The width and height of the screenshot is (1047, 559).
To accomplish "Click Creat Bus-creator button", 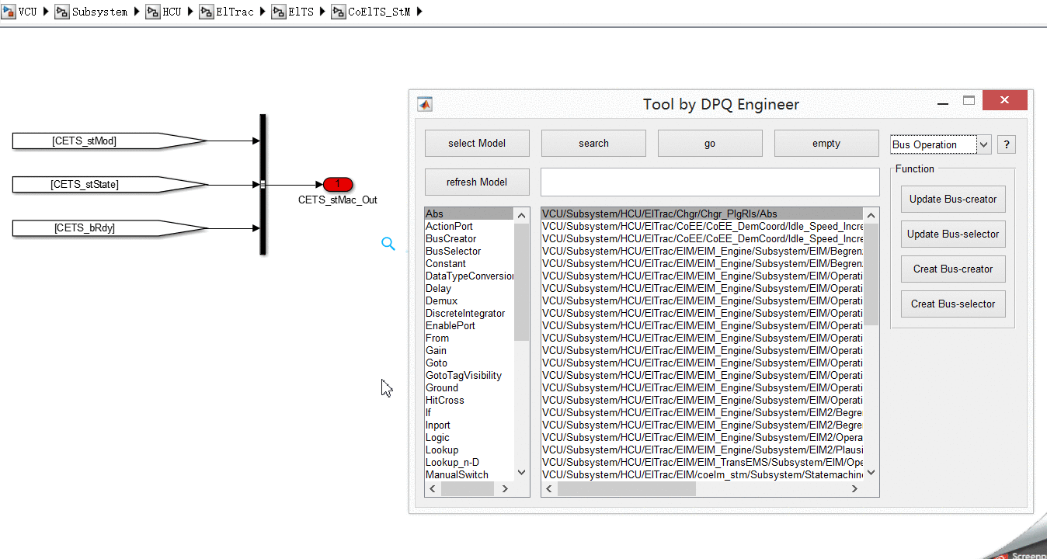I will pyautogui.click(x=953, y=269).
